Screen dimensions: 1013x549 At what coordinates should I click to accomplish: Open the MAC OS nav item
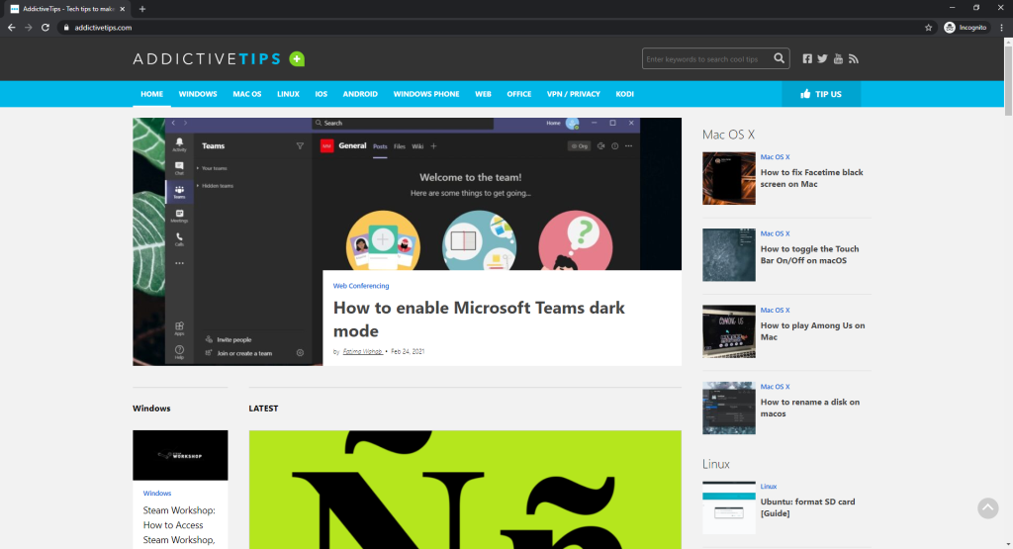tap(246, 94)
